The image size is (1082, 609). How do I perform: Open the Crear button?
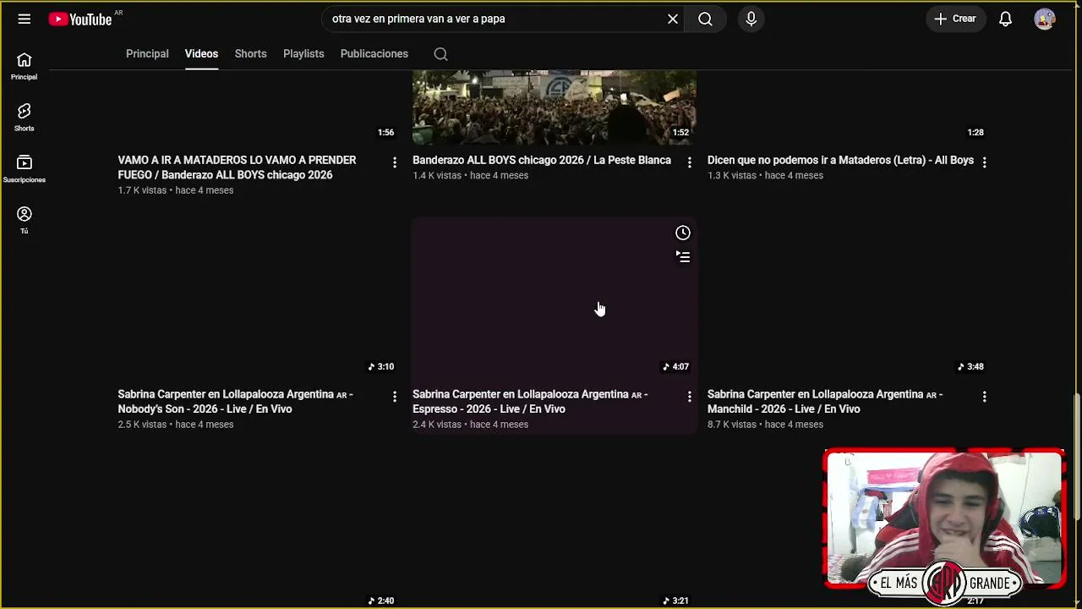[955, 19]
